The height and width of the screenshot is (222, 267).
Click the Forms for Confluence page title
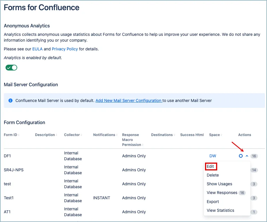pos(42,8)
